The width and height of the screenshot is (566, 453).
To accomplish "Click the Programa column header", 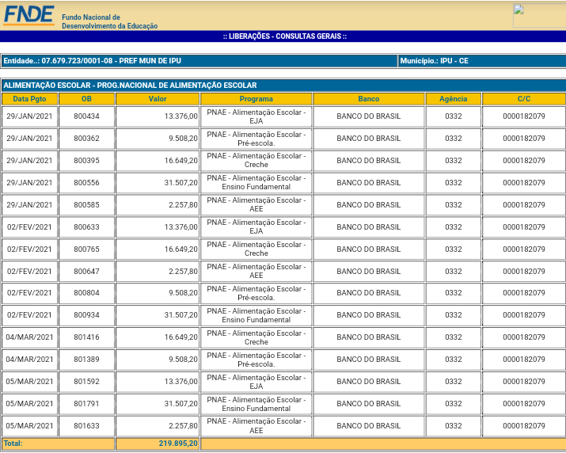I will click(x=256, y=99).
